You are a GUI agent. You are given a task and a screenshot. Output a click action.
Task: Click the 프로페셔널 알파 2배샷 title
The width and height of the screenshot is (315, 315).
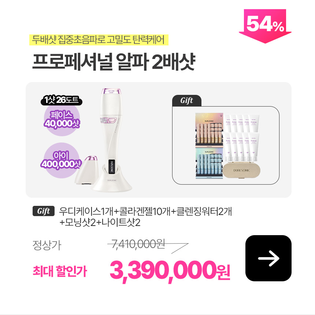tap(114, 62)
